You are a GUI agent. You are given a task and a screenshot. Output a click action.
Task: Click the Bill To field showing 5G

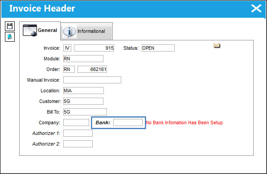pyautogui.click(x=85, y=112)
